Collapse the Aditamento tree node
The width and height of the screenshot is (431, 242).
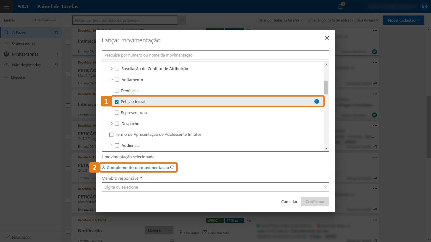(111, 80)
